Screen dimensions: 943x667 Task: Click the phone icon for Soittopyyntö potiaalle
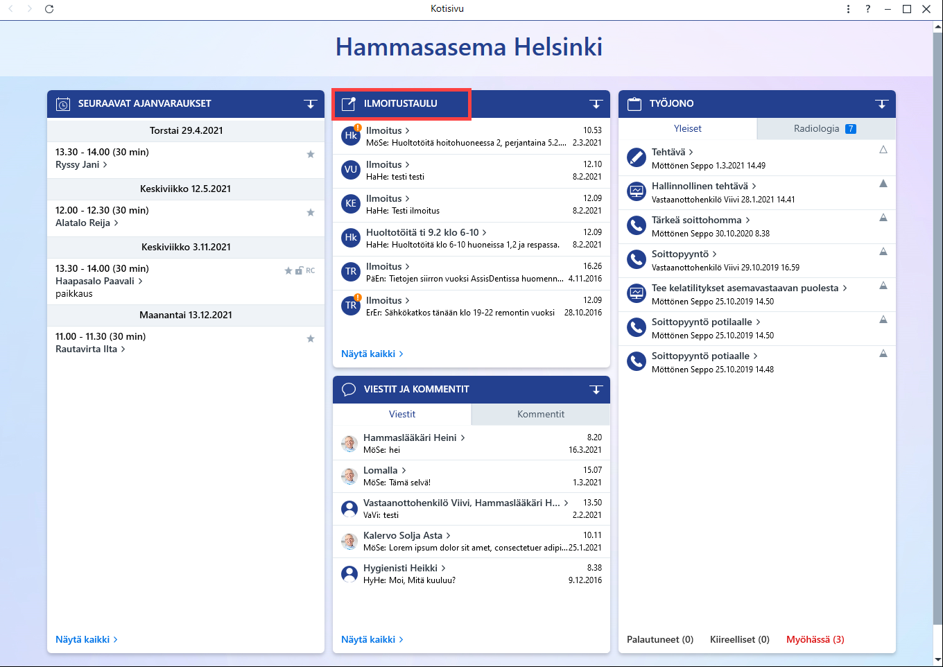pyautogui.click(x=637, y=361)
